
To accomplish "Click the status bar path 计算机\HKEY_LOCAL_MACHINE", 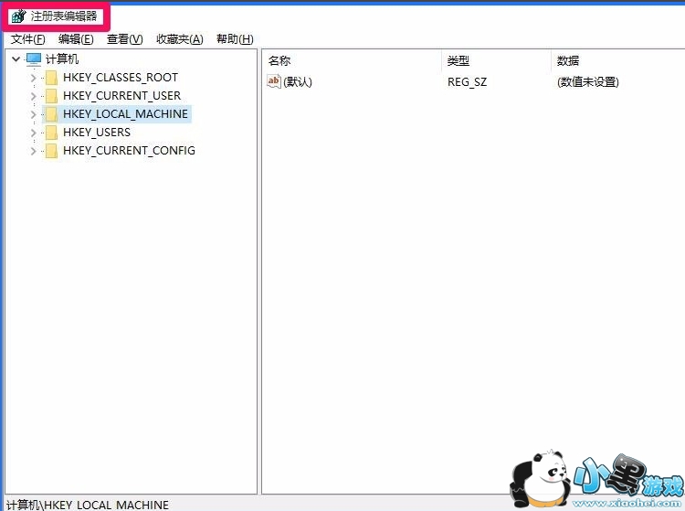I will (88, 505).
